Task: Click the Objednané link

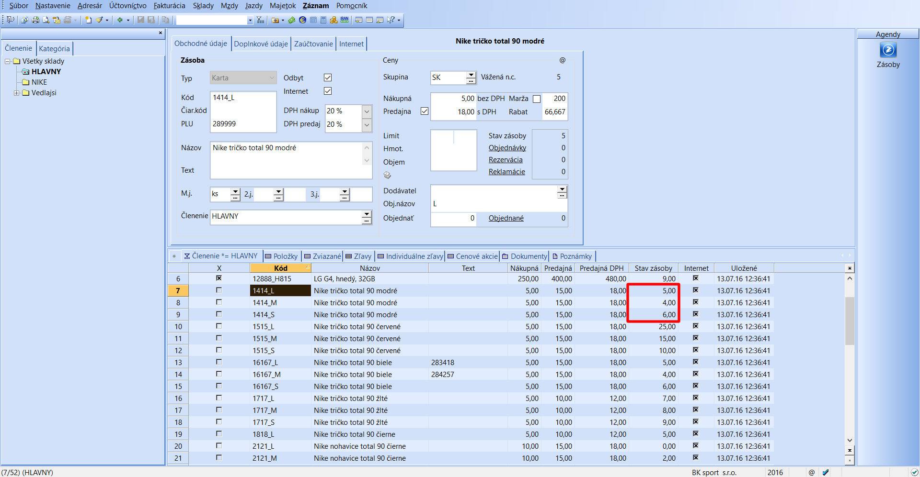Action: point(506,218)
